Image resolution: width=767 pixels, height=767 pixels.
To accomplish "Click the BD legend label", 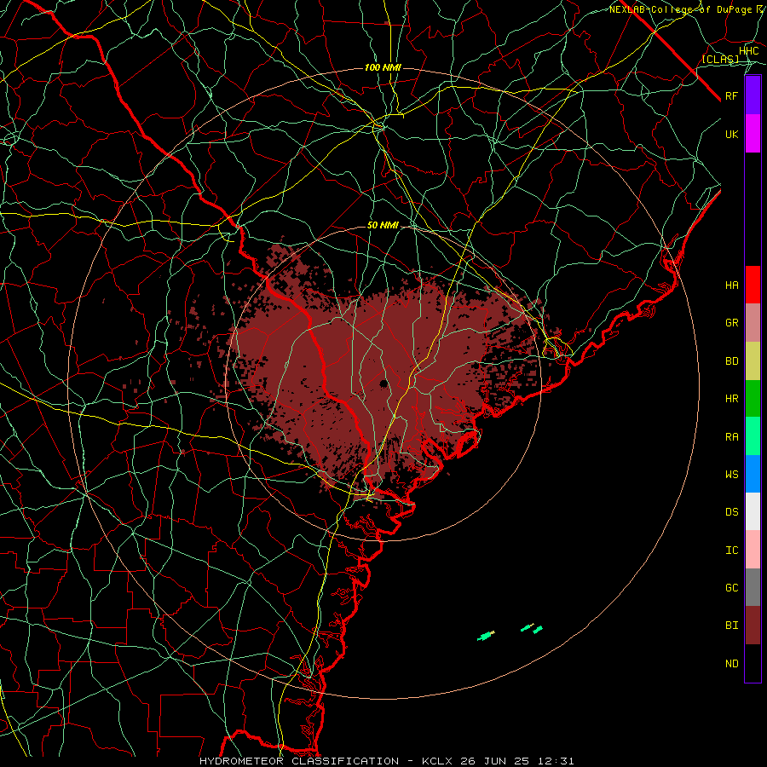I will (731, 361).
